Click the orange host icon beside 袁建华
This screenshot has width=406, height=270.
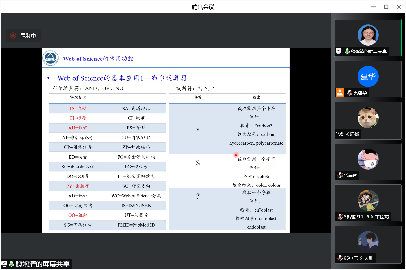tap(340, 93)
